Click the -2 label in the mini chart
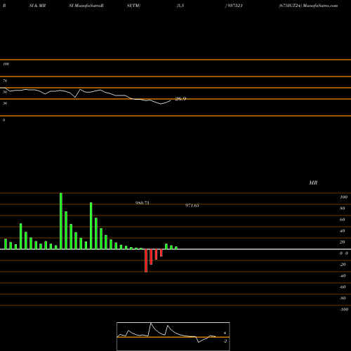 pos(225,341)
